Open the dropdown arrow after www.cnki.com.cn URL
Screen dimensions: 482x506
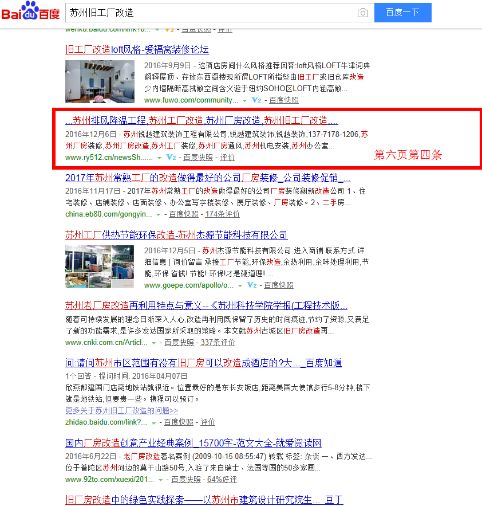153,343
